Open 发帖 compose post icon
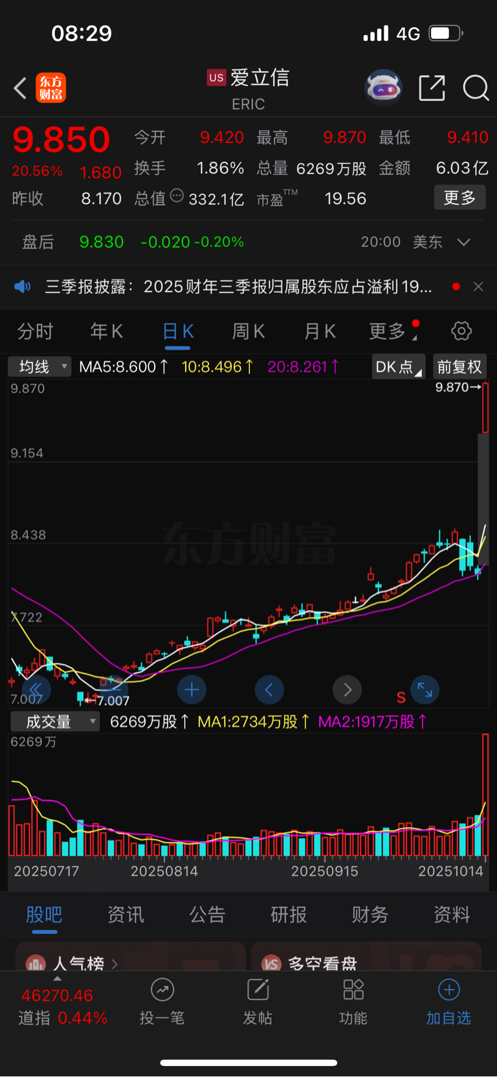Screen dimensions: 497x1077 [258, 990]
